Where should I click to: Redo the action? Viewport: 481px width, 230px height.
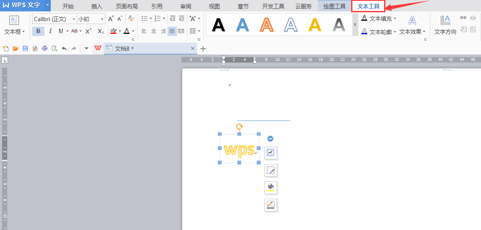coord(74,49)
